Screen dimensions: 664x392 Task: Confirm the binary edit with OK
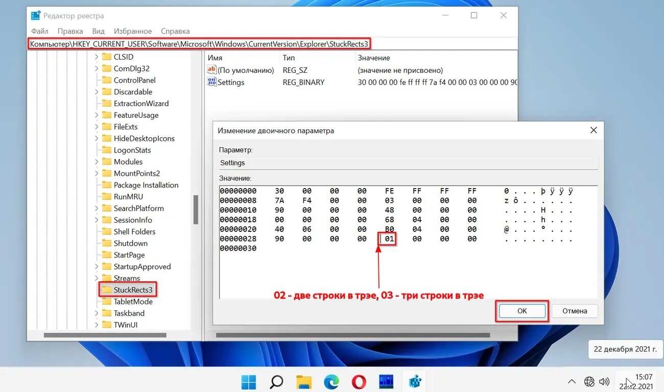[x=522, y=311]
